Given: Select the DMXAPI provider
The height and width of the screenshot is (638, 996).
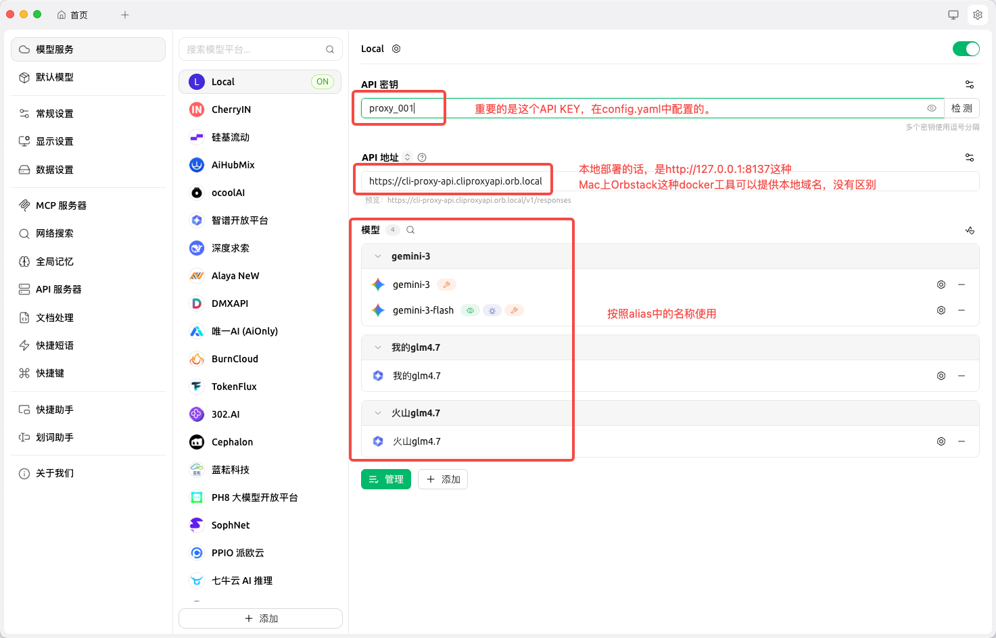Looking at the screenshot, I should [x=260, y=303].
